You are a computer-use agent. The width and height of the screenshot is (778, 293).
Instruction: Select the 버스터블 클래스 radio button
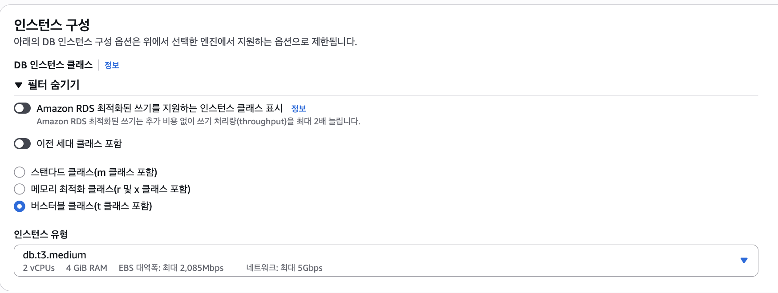point(20,206)
